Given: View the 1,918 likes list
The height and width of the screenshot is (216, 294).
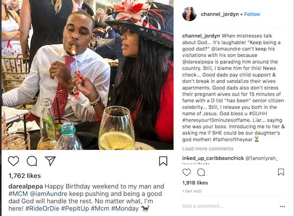Looking at the screenshot, I should point(195,183).
